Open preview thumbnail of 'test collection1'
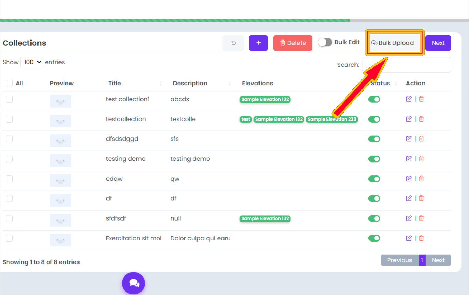The width and height of the screenshot is (469, 295). 61,101
